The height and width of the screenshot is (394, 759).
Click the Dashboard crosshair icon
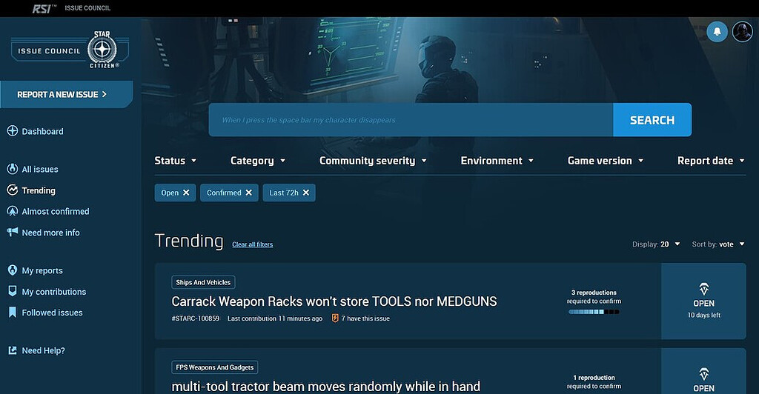tap(13, 130)
